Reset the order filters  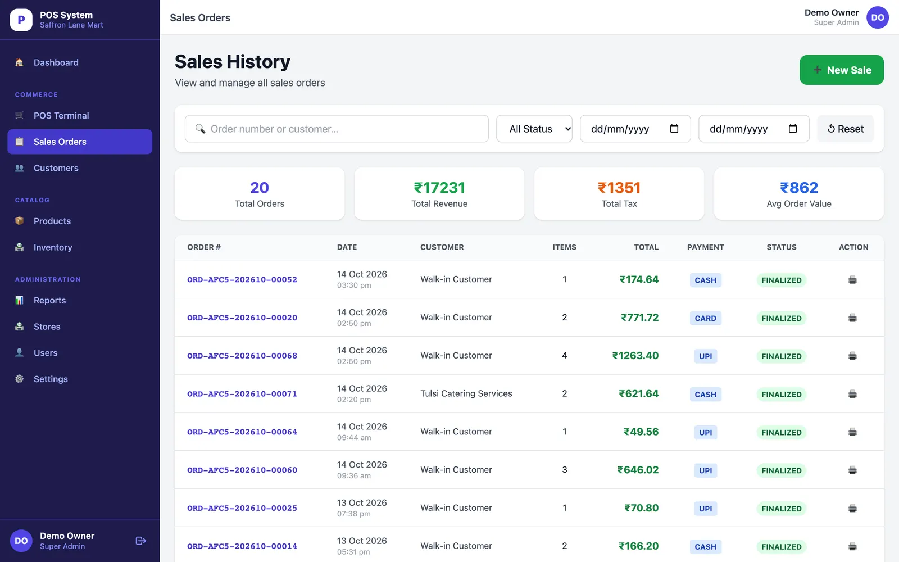pos(845,129)
